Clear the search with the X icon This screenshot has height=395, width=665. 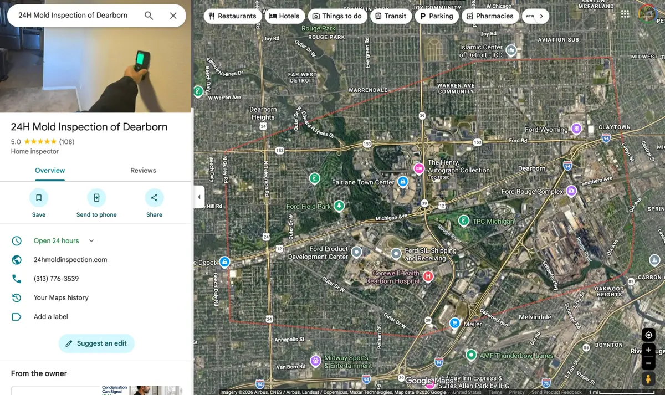point(173,16)
